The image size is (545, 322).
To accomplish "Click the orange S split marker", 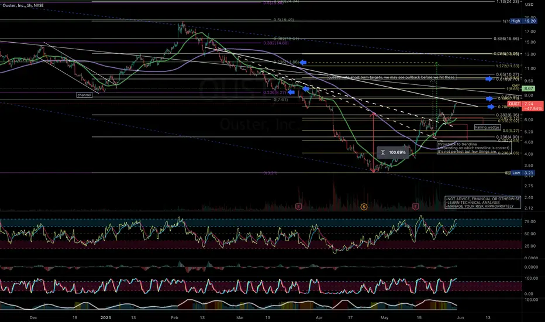I will (364, 207).
